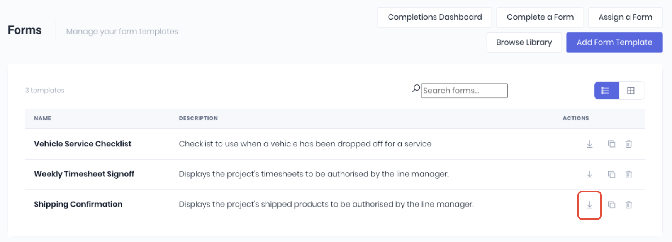The width and height of the screenshot is (672, 242).
Task: Delete the Weekly Timesheet Signoff template
Action: [628, 175]
